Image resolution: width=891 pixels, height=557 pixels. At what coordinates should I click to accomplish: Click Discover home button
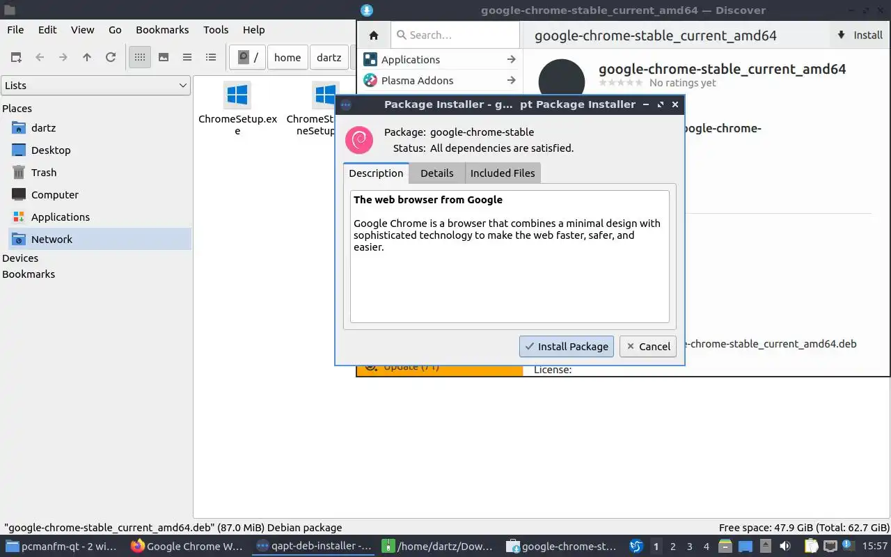(374, 35)
